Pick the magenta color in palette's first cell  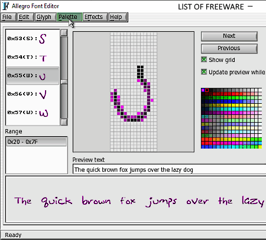pyautogui.click(x=203, y=90)
